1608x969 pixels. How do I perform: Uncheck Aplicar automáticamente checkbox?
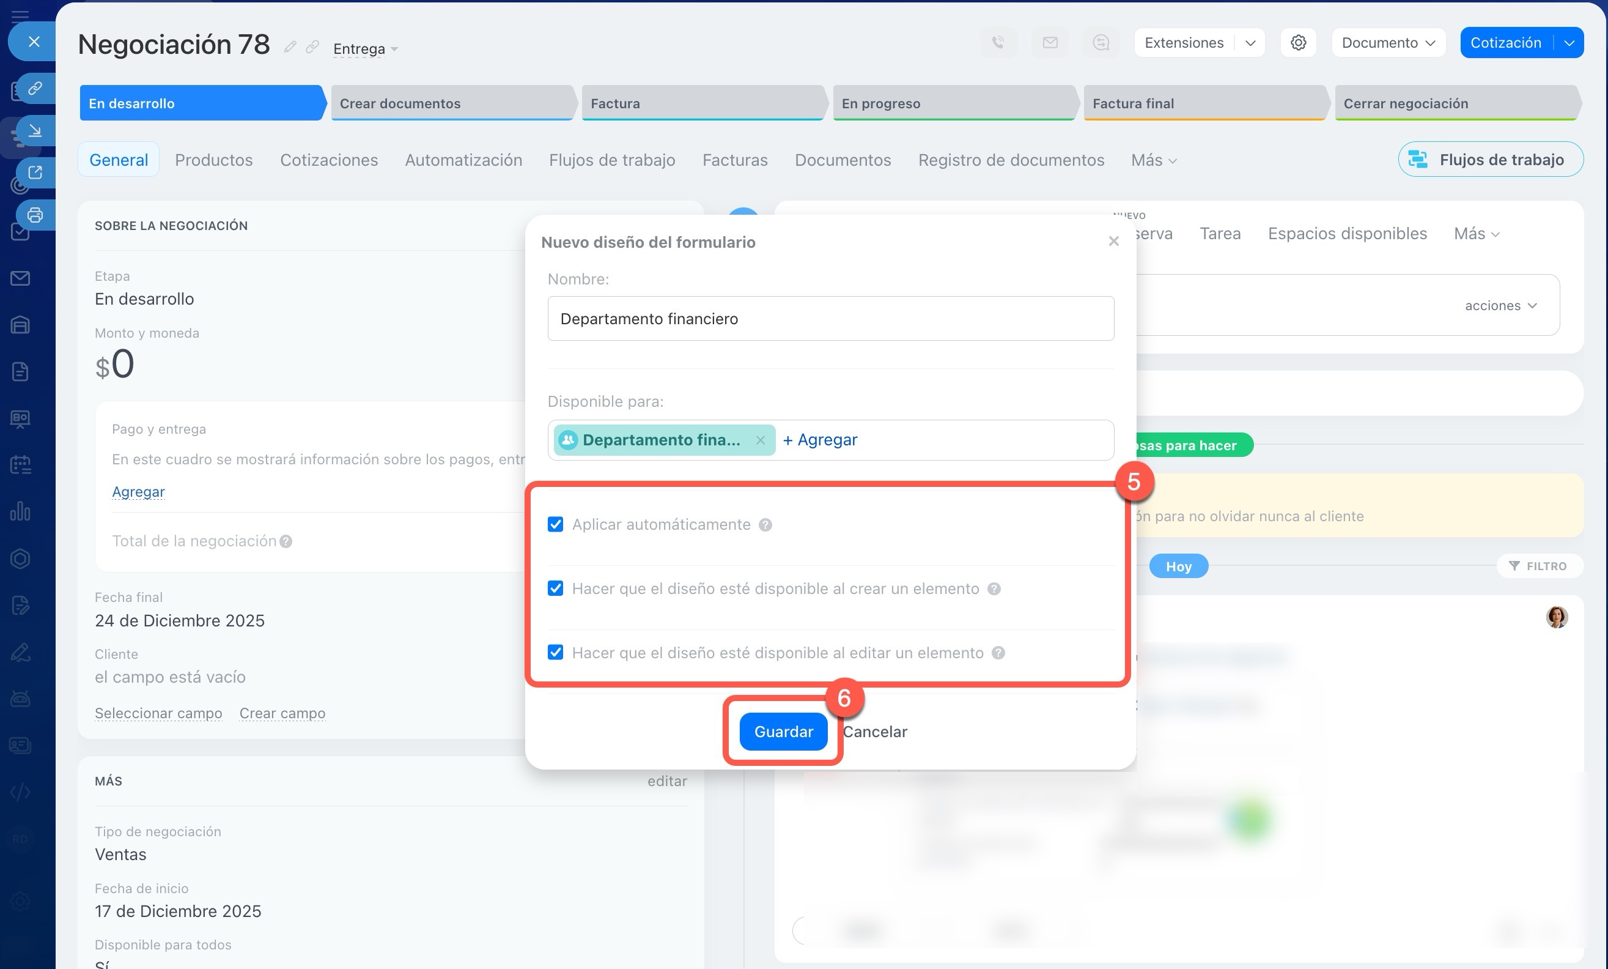click(x=555, y=525)
